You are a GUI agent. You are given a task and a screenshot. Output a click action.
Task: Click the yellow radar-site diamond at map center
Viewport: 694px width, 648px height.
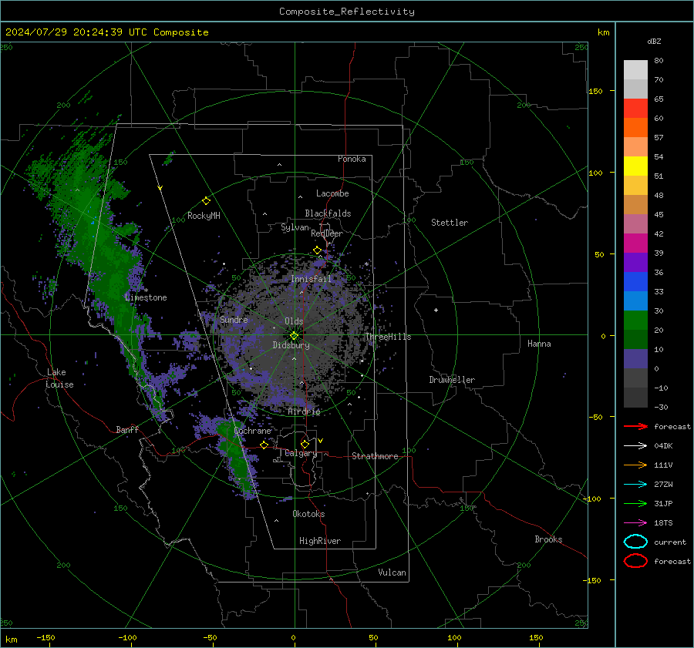pos(294,336)
